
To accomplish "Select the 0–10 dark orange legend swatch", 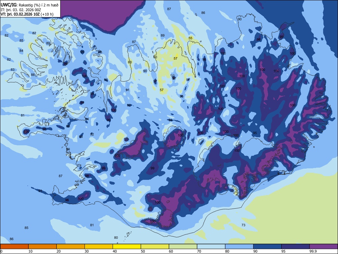I will click(x=14, y=247).
